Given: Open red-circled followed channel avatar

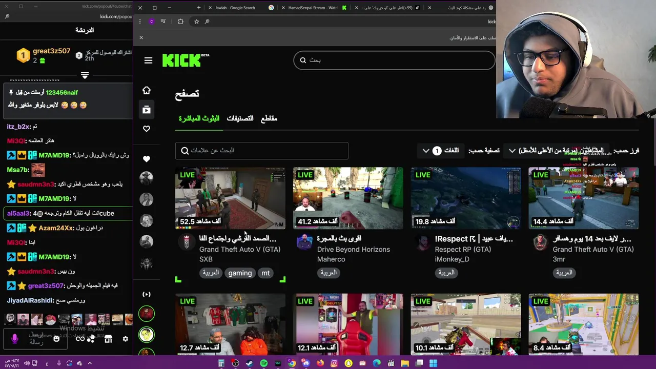Looking at the screenshot, I should (147, 314).
